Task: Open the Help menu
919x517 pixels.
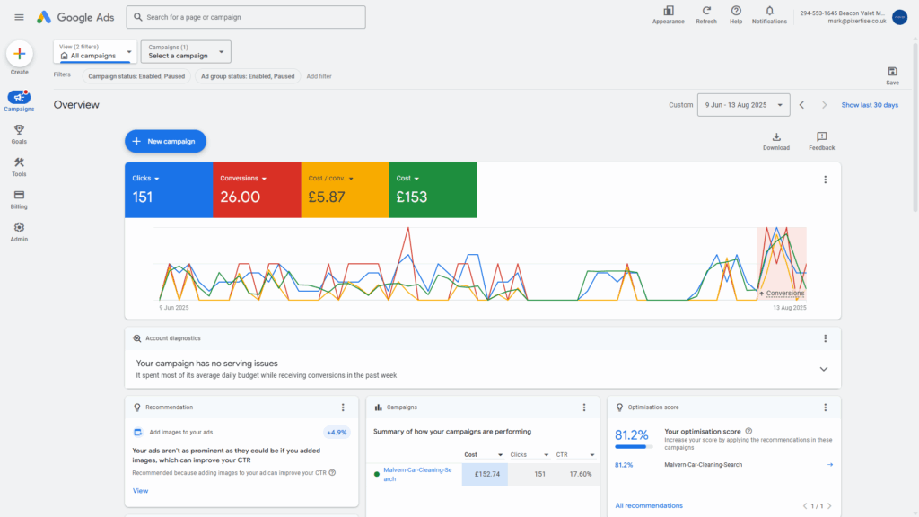Action: coord(736,15)
